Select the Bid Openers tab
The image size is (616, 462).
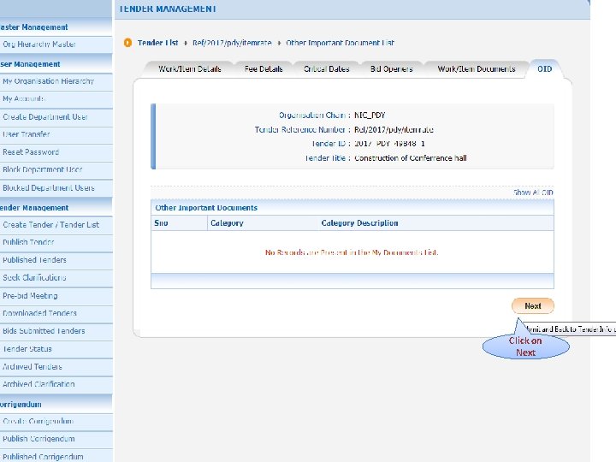pos(392,69)
